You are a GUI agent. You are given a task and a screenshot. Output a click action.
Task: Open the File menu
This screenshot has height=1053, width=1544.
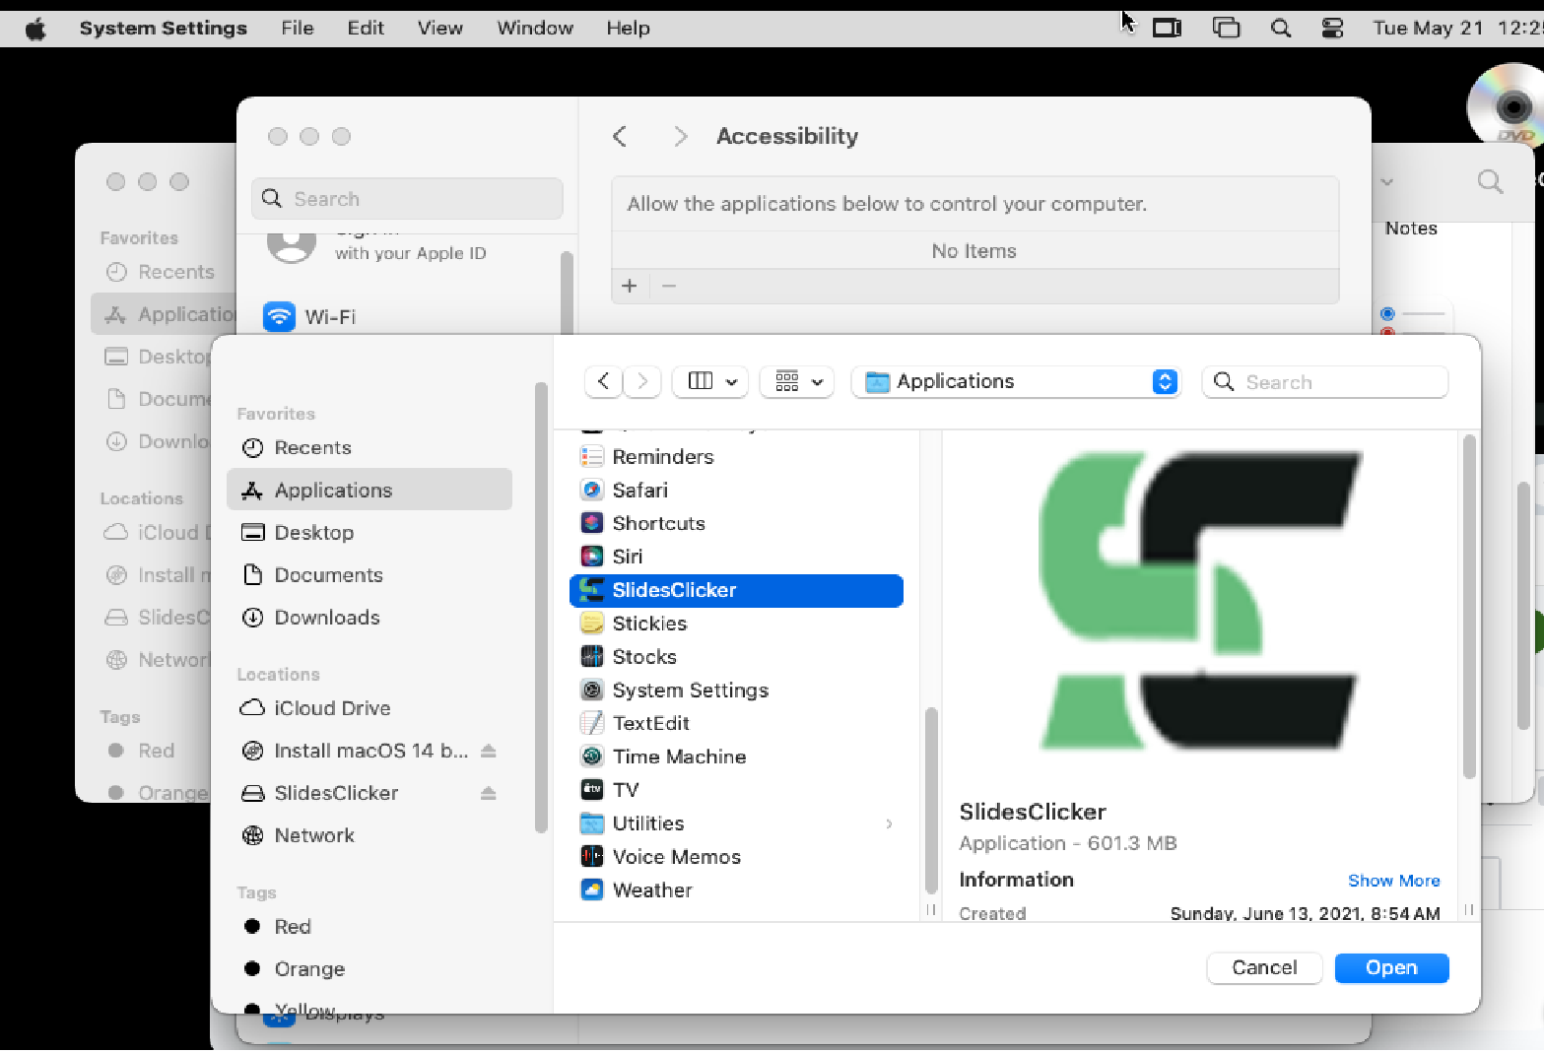point(298,29)
